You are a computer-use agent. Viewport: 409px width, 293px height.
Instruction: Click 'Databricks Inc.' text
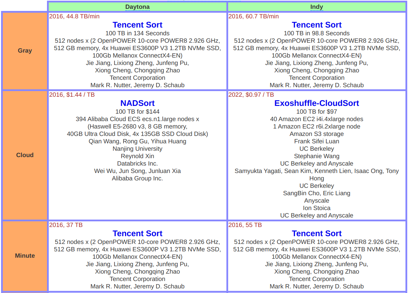tap(137, 164)
